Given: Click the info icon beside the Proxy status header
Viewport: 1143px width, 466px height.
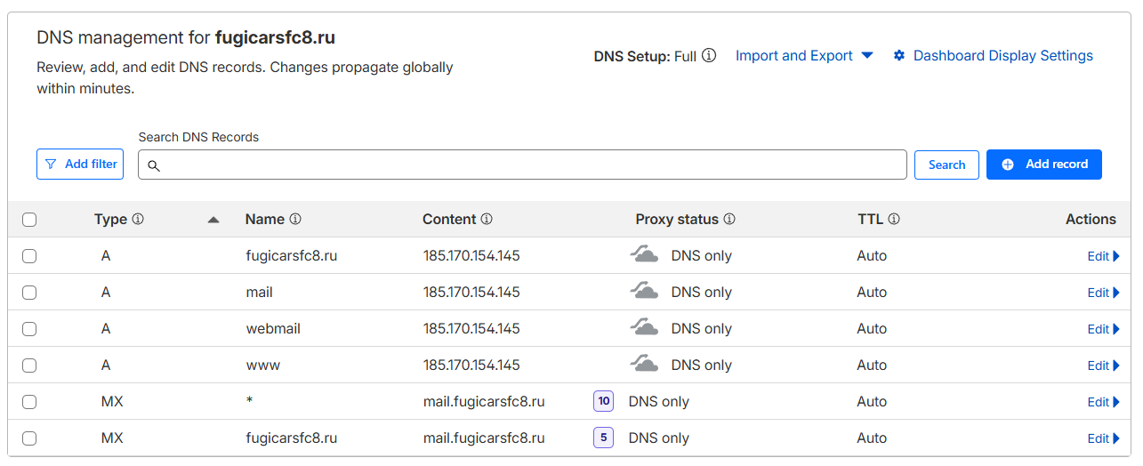Looking at the screenshot, I should pos(729,219).
